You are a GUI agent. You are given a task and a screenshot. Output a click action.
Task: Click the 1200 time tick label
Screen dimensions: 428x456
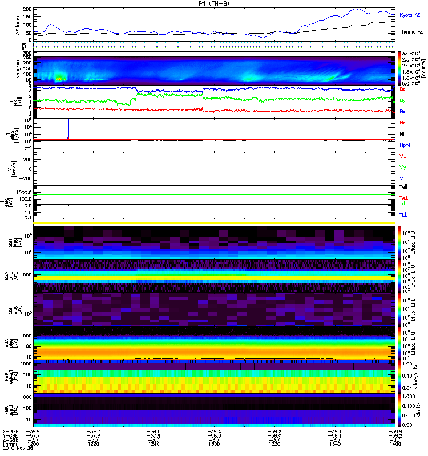(x=33, y=444)
